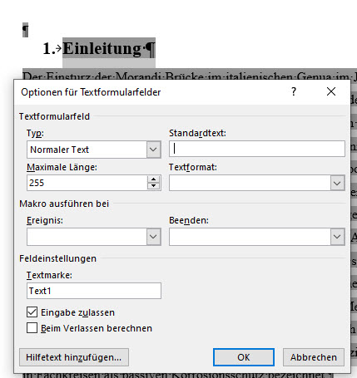This screenshot has height=378, width=357.
Task: Open the Typ dropdown arrow
Action: click(153, 150)
